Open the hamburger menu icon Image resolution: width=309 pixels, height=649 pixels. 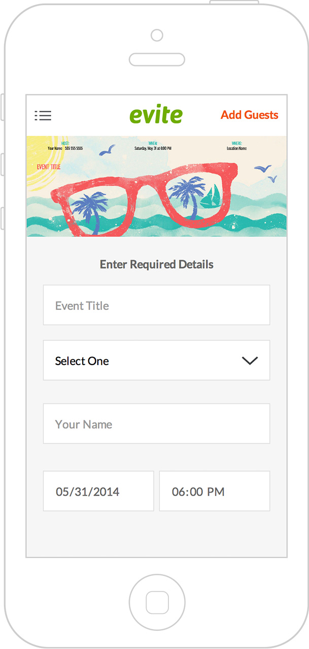point(43,116)
